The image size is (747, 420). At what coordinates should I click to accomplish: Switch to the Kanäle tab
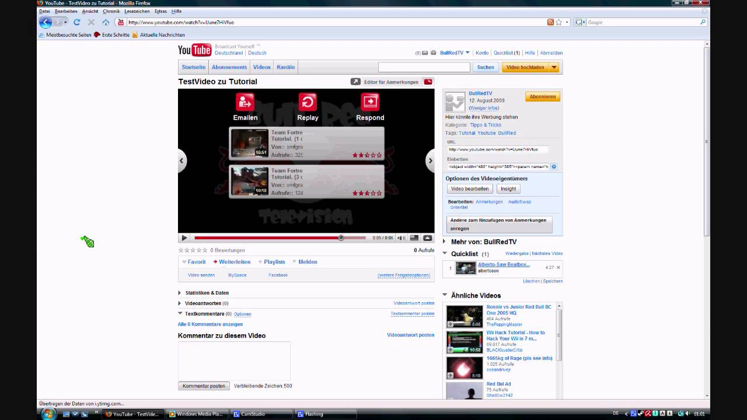(x=285, y=67)
